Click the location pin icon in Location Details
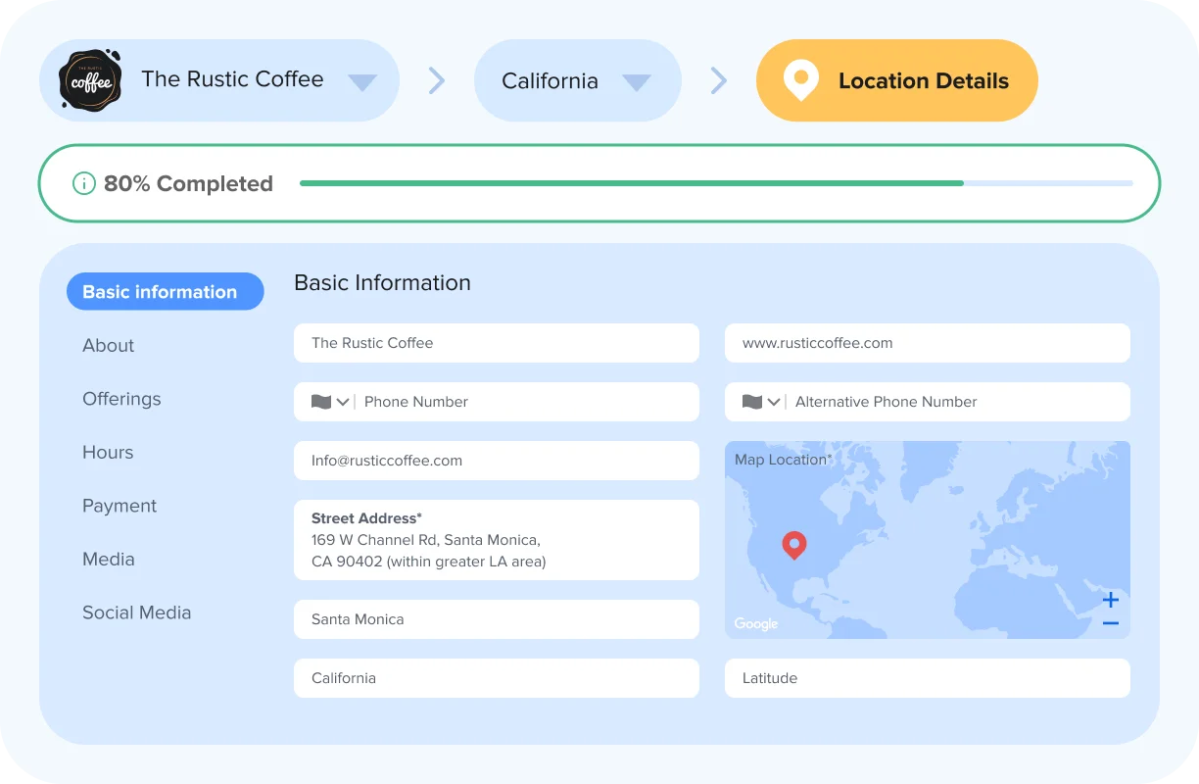The width and height of the screenshot is (1199, 784). tap(800, 80)
